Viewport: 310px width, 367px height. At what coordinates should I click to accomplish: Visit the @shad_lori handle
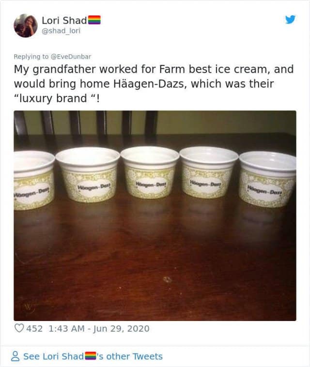pyautogui.click(x=61, y=31)
